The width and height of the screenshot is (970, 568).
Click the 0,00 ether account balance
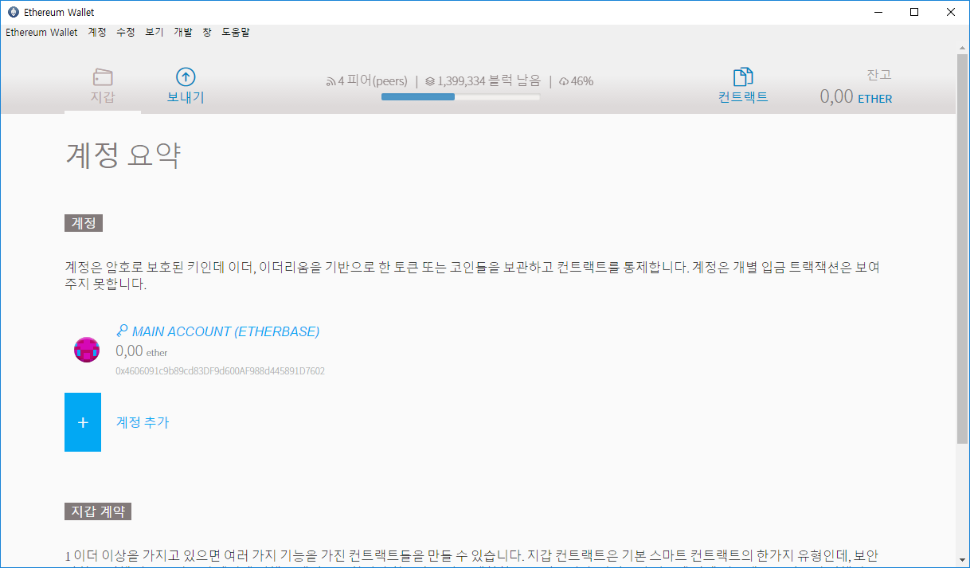[142, 351]
